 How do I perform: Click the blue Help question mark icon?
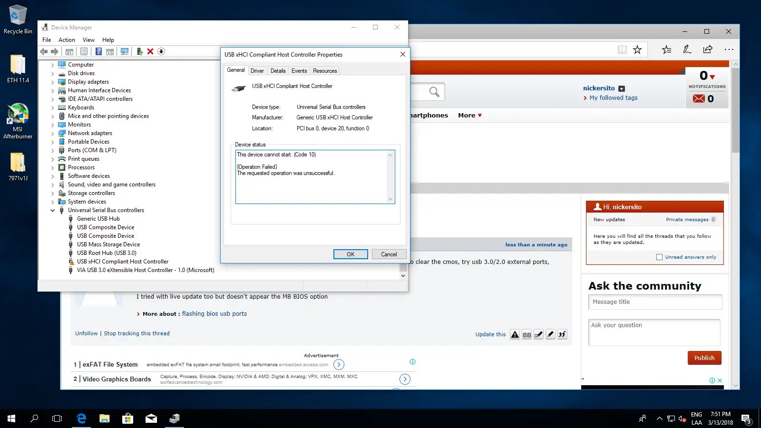[x=98, y=51]
